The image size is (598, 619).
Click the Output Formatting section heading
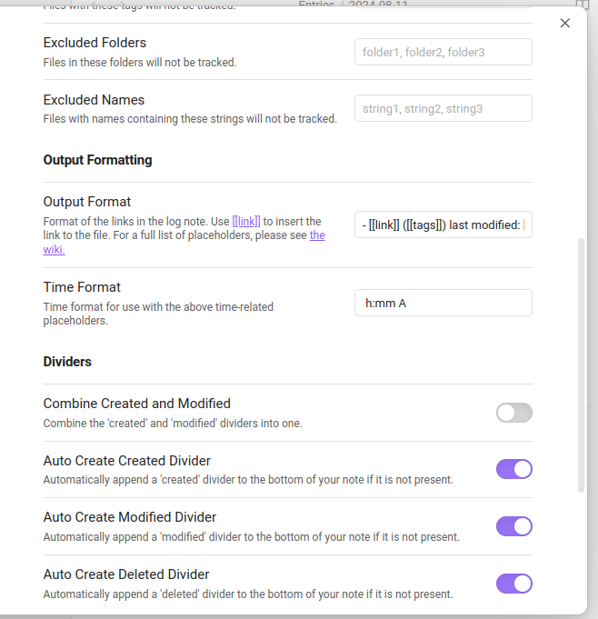pos(97,160)
